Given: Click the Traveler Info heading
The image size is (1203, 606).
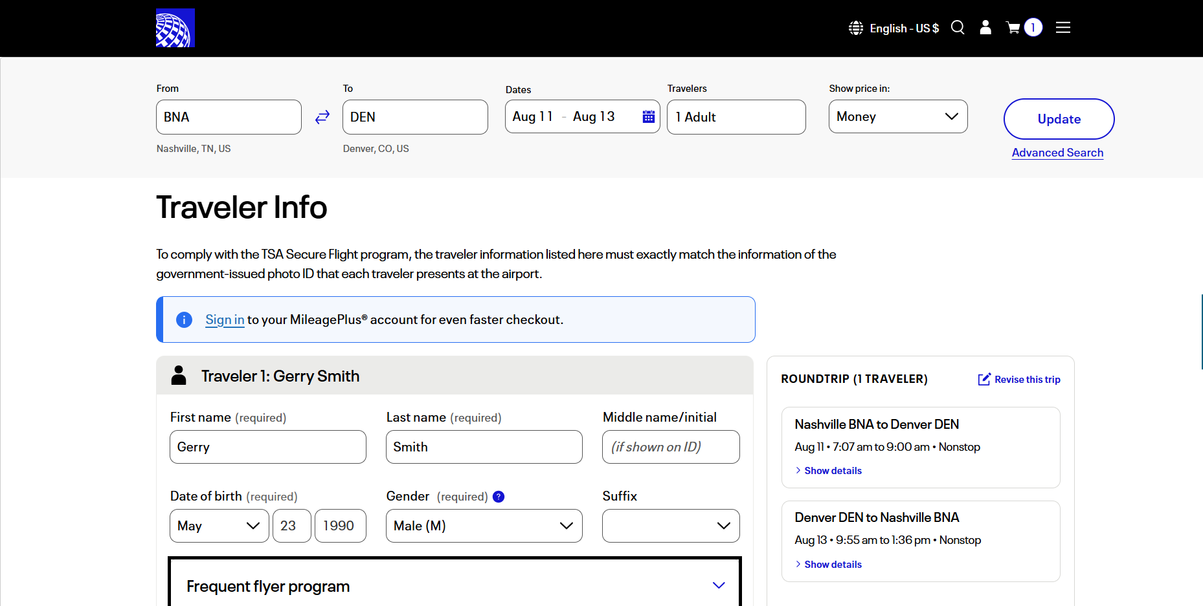Looking at the screenshot, I should pyautogui.click(x=242, y=208).
